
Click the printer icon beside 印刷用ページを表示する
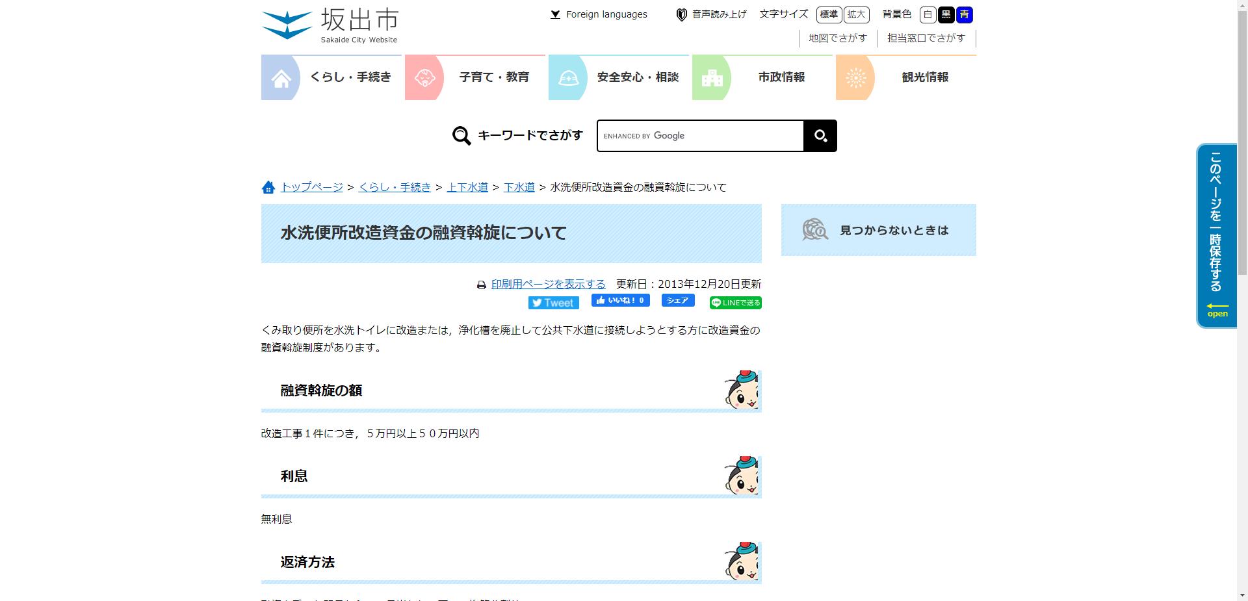tap(481, 284)
